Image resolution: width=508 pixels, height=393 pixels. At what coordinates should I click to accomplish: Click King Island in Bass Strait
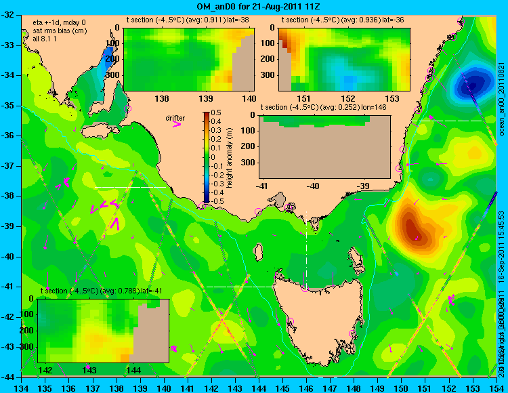pyautogui.click(x=258, y=253)
